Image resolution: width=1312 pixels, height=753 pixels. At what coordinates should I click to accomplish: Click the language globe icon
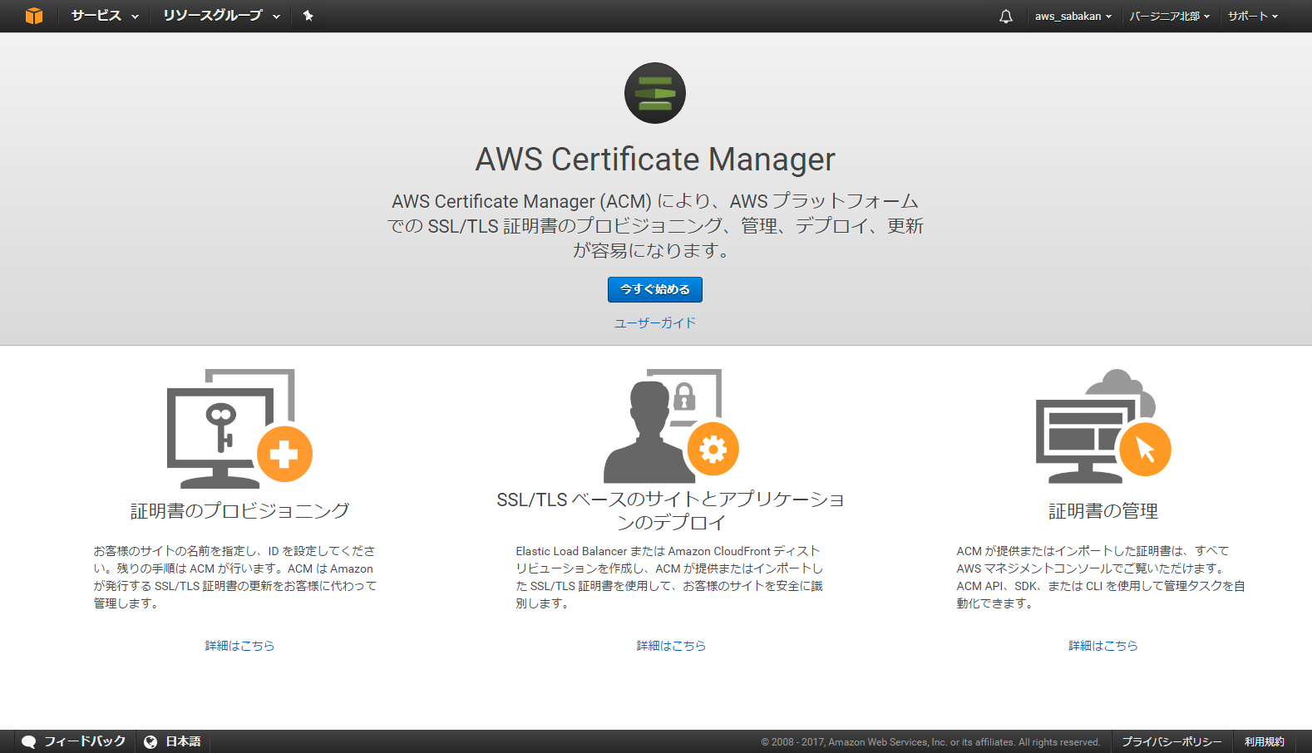[x=150, y=742]
